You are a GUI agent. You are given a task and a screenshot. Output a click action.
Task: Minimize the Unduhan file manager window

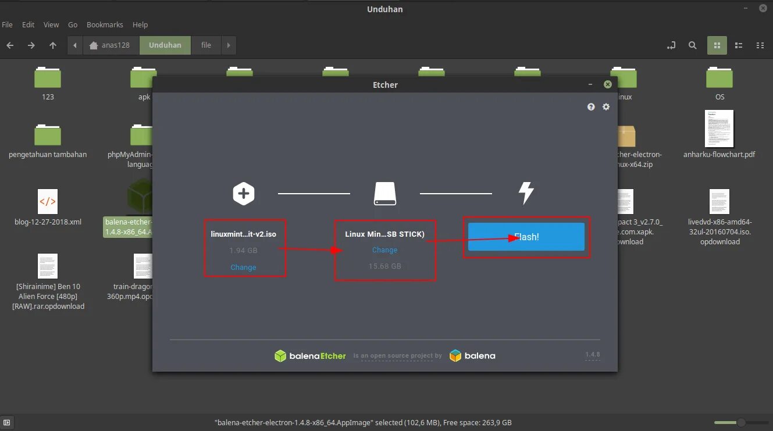746,9
